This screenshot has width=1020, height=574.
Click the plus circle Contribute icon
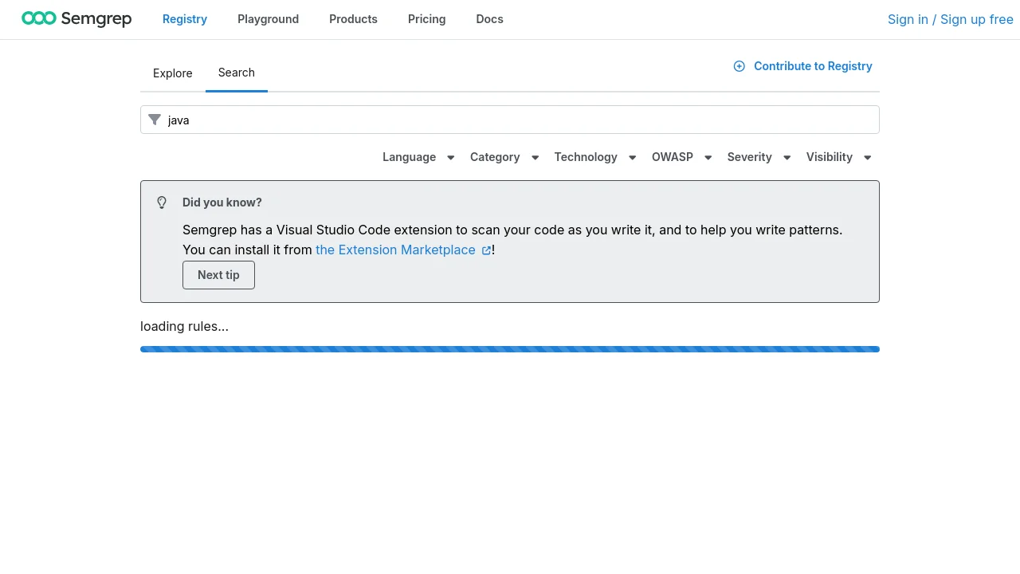click(739, 66)
